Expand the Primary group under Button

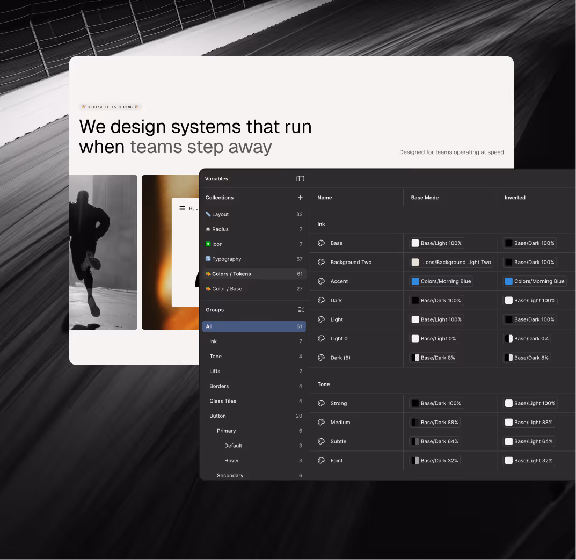[227, 431]
